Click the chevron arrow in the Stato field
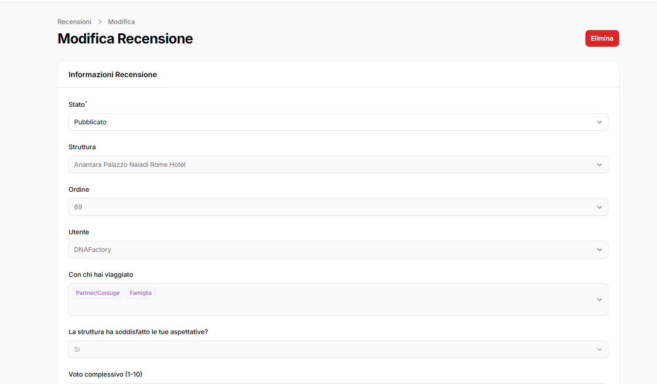657x384 pixels. pyautogui.click(x=599, y=122)
